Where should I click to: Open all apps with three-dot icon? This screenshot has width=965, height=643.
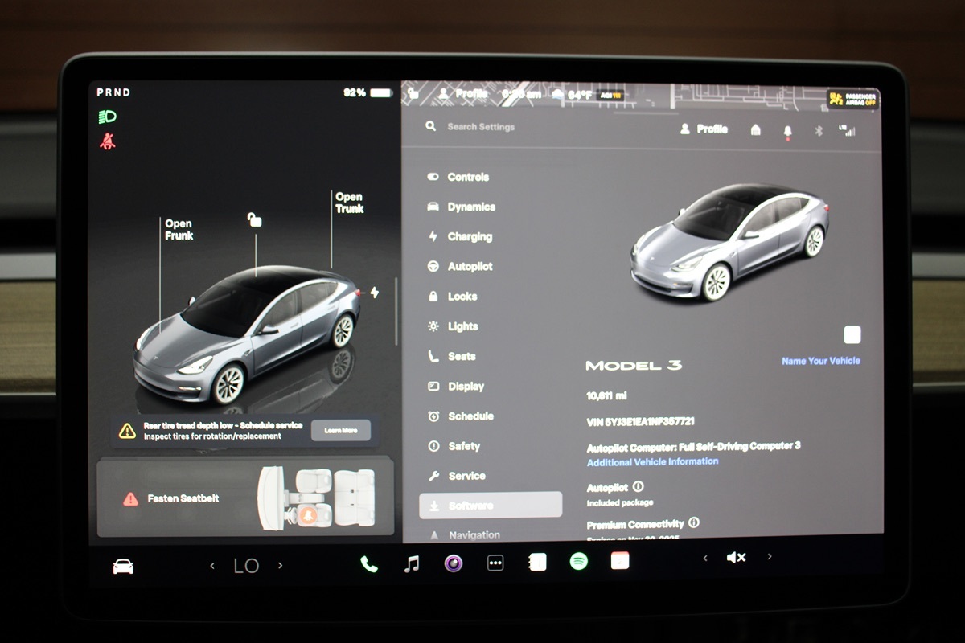click(x=495, y=563)
